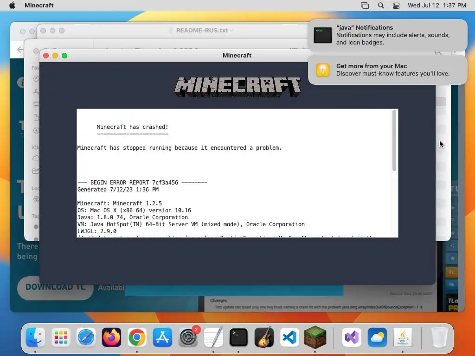This screenshot has height=356, width=475.
Task: Click the BEGIN ERROR REPORT 7cf3a456 line
Action: click(x=142, y=183)
